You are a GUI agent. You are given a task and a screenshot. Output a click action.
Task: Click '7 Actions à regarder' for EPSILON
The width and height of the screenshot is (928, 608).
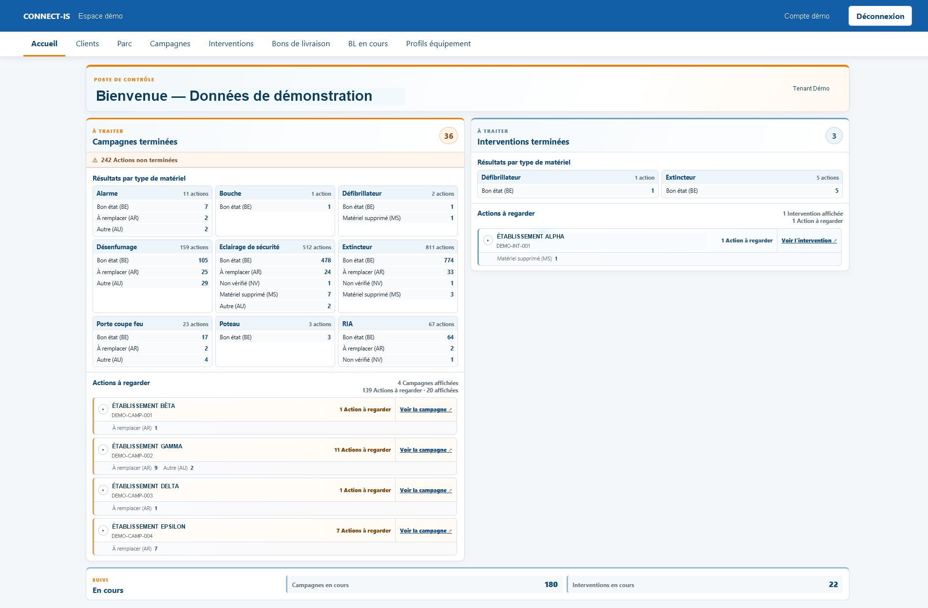363,531
